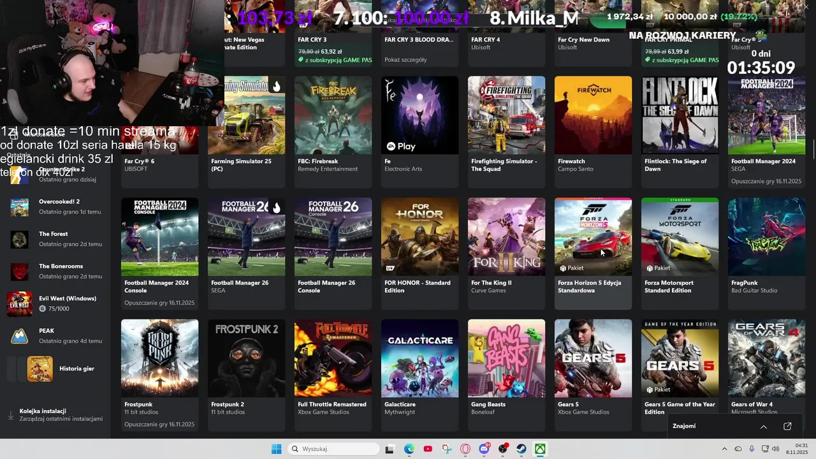Click Pakiet badge on Gears 5 GOTY
This screenshot has width=816, height=459.
pos(659,389)
